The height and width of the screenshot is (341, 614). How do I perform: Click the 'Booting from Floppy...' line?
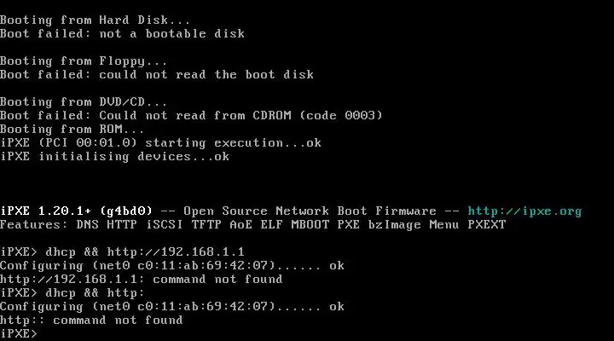pos(84,61)
